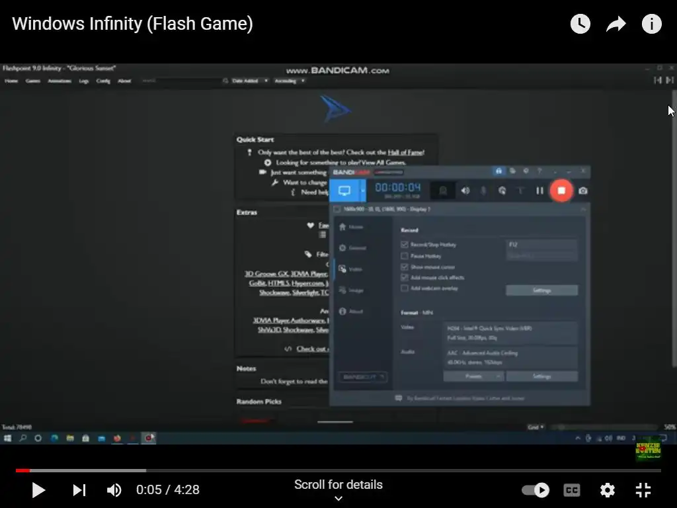The image size is (677, 508).
Task: Pause the Bandicam recording
Action: [539, 190]
